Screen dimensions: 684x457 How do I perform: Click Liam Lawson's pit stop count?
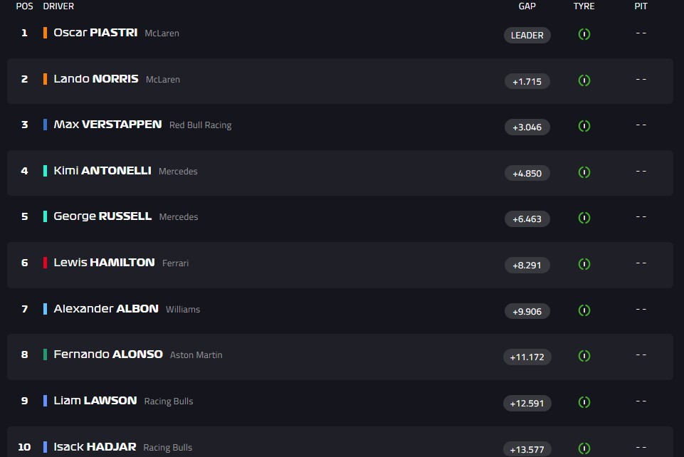641,401
